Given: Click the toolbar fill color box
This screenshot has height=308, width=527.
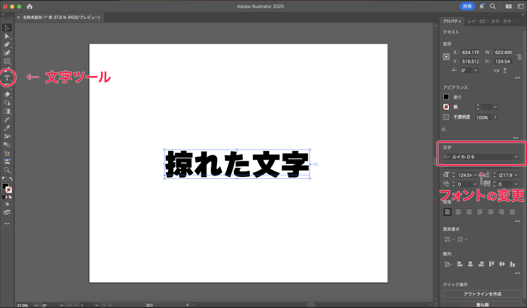Looking at the screenshot, I should coord(5,186).
